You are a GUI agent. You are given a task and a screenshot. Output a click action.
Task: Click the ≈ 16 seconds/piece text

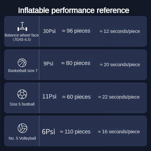coord(119,132)
